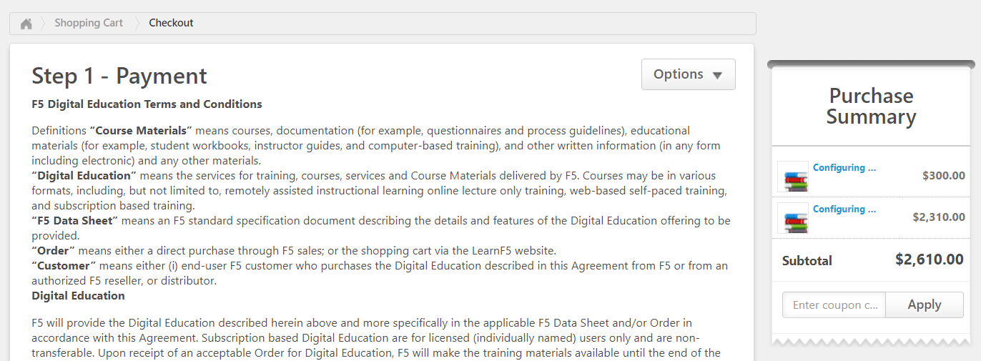Click the $2,310.00 item price
This screenshot has height=361, width=981.
[939, 217]
